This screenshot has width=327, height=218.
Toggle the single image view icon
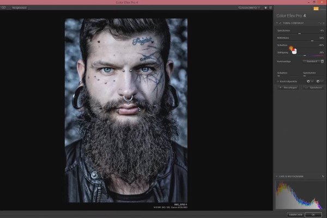(x=3, y=8)
